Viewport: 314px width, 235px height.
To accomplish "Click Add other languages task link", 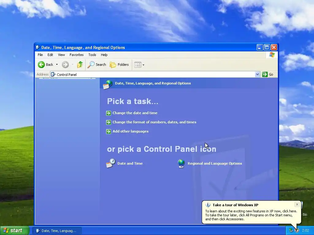I will pyautogui.click(x=131, y=131).
